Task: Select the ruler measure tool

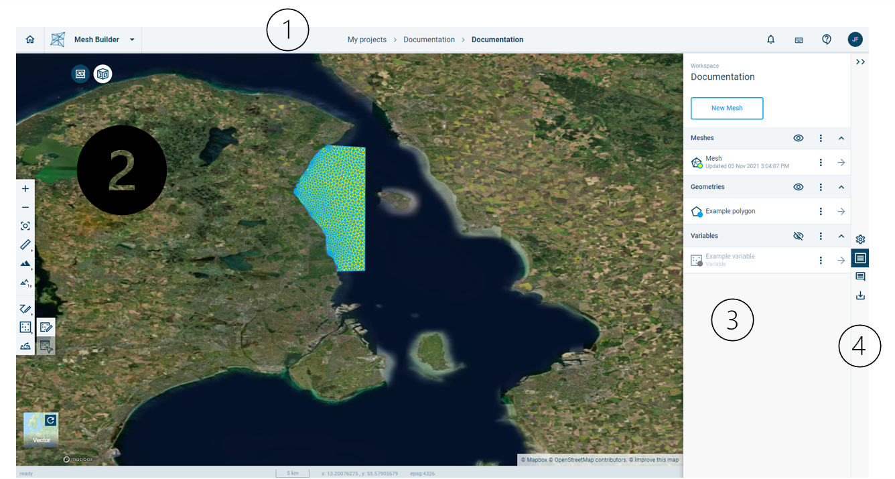Action: point(25,245)
